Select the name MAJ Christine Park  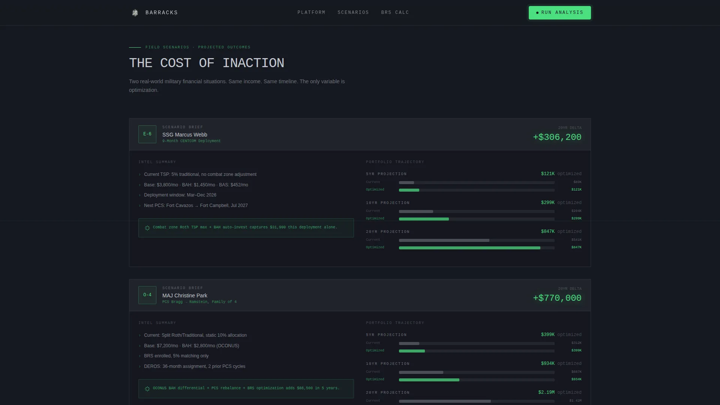coord(184,295)
